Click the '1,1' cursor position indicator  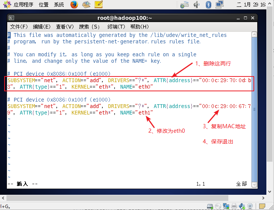pos(201,184)
